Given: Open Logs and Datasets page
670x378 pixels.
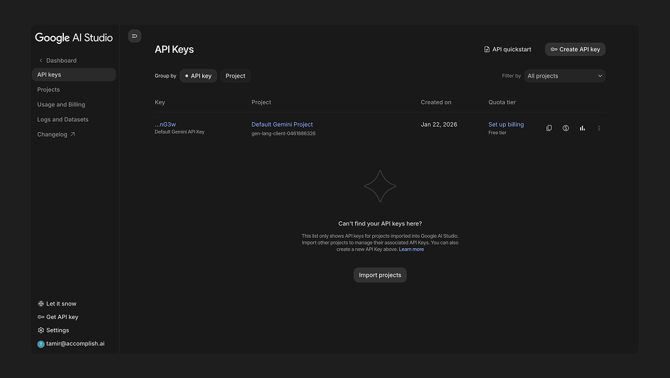Looking at the screenshot, I should 63,119.
